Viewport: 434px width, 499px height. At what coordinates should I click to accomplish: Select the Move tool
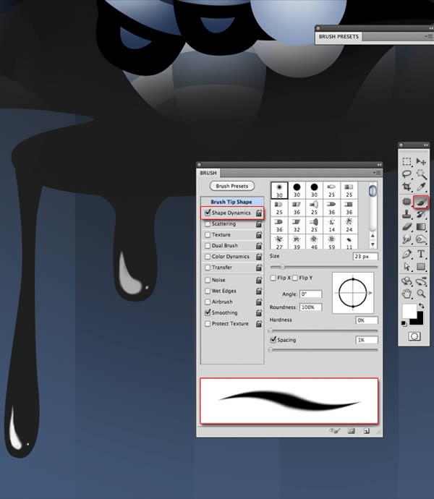[x=421, y=161]
